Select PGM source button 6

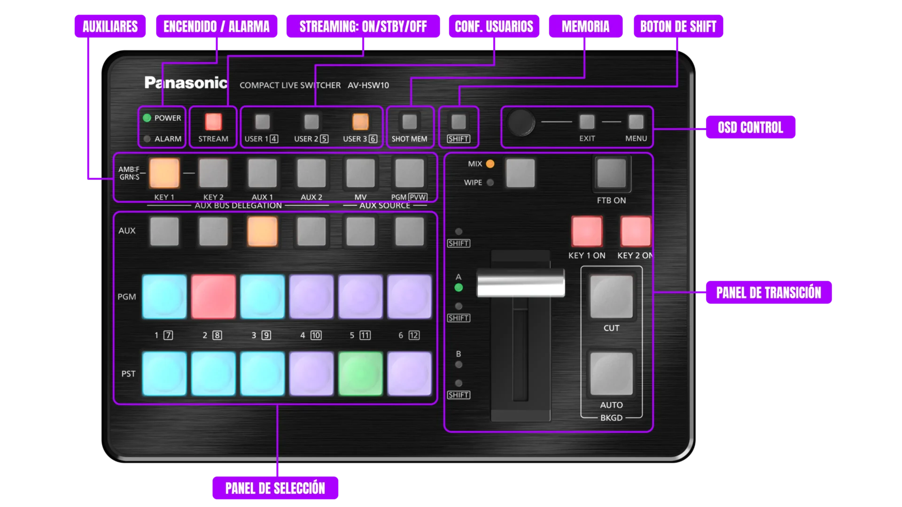(409, 297)
